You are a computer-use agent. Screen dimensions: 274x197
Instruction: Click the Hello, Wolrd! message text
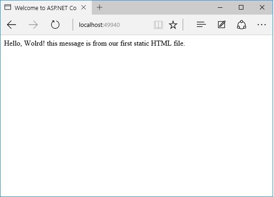point(24,44)
